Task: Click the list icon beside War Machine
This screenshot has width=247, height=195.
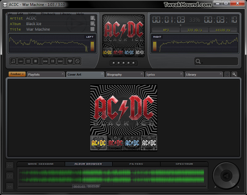Action: coord(92,29)
